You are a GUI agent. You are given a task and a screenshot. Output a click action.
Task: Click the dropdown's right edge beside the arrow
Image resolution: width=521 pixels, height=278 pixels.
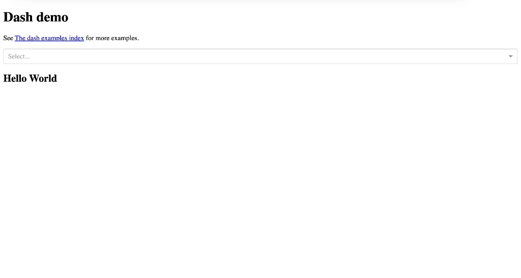click(516, 56)
